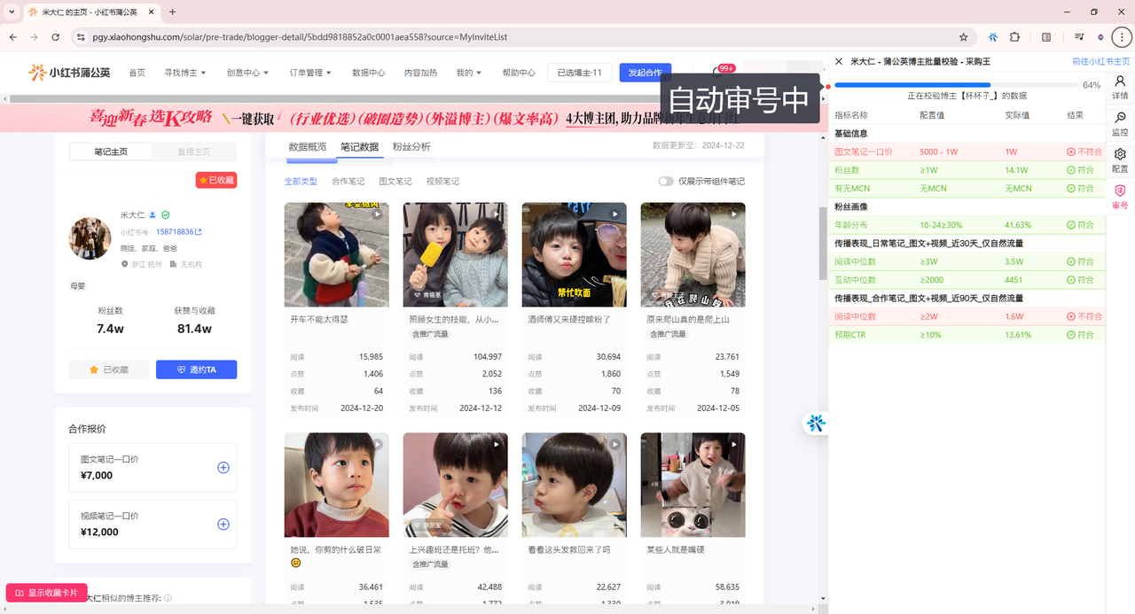
Task: Expand the 寻找博主 dropdown menu
Action: (x=184, y=73)
